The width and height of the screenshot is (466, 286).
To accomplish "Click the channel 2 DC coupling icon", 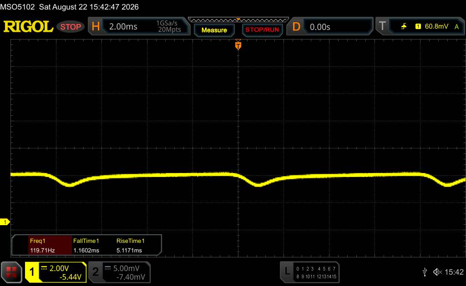I will (107, 268).
